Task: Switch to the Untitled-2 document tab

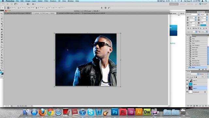Action: coord(69,13)
